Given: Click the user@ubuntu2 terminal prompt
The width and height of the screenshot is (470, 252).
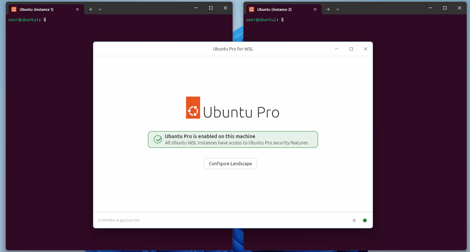Looking at the screenshot, I should point(265,20).
